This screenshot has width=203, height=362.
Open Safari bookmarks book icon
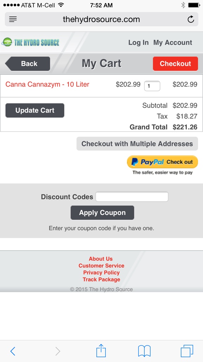(x=144, y=351)
